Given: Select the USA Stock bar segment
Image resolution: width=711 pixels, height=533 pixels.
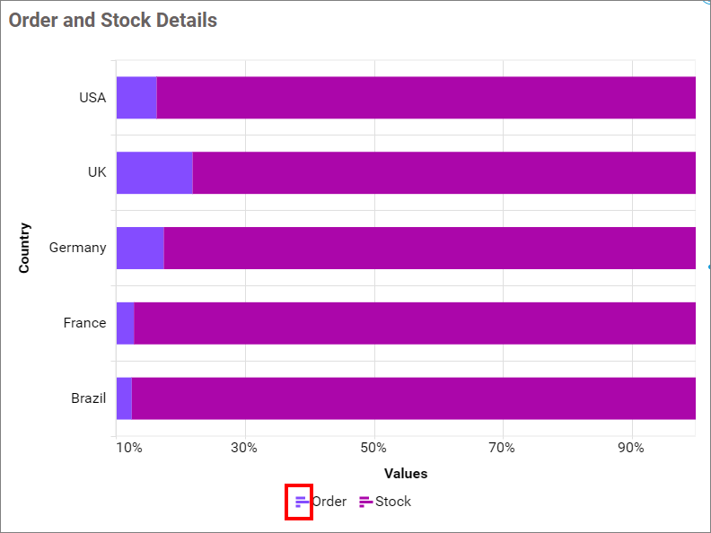Looking at the screenshot, I should [x=426, y=98].
